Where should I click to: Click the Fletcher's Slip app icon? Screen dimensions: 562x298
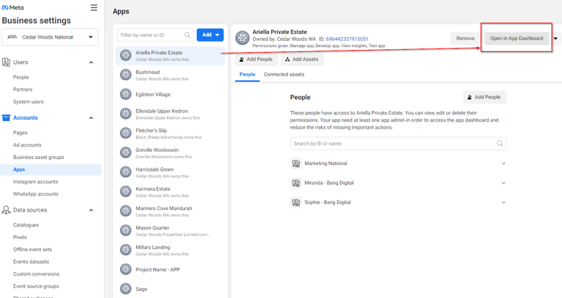[126, 133]
